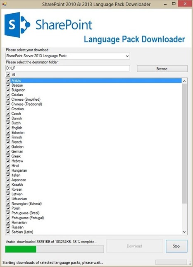193x267 pixels.
Task: Select the Danish language name
Action: [x=17, y=118]
